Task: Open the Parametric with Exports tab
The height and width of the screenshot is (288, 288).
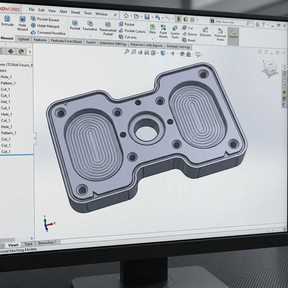Action: [x=147, y=45]
